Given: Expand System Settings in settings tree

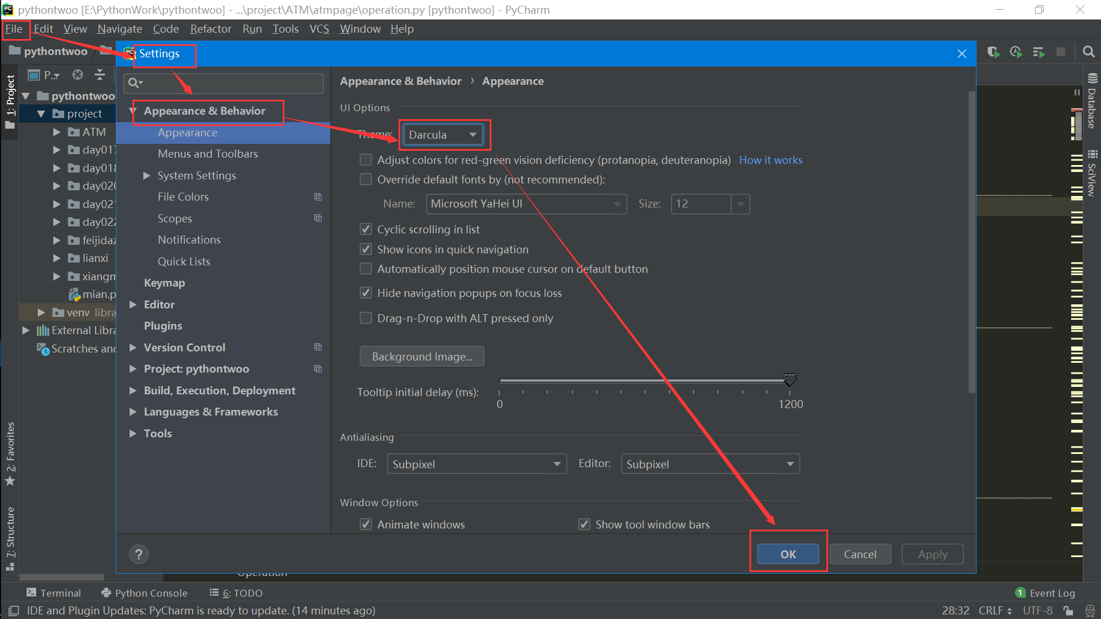Looking at the screenshot, I should click(x=147, y=175).
